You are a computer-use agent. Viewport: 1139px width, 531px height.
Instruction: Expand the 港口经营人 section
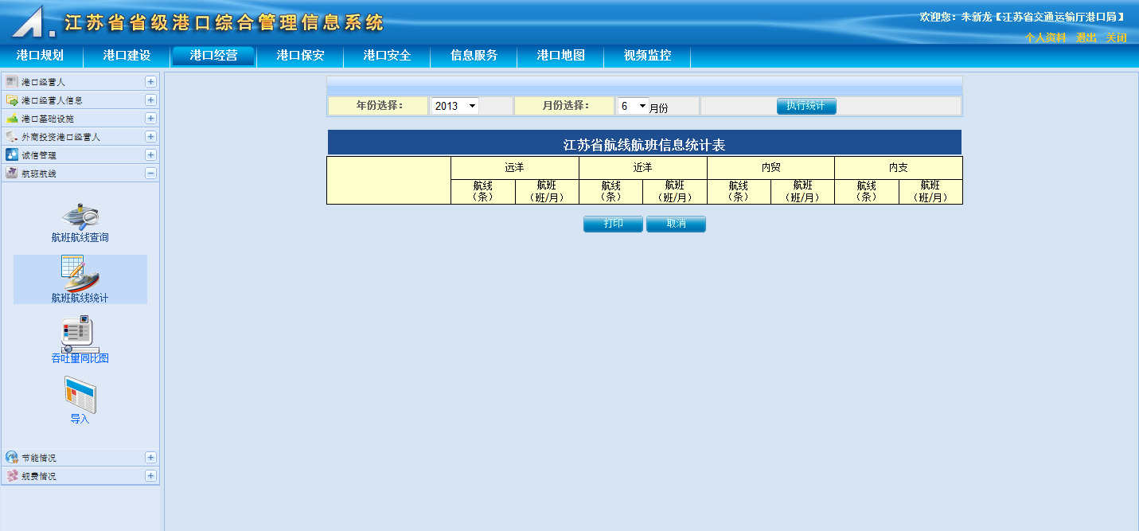150,82
